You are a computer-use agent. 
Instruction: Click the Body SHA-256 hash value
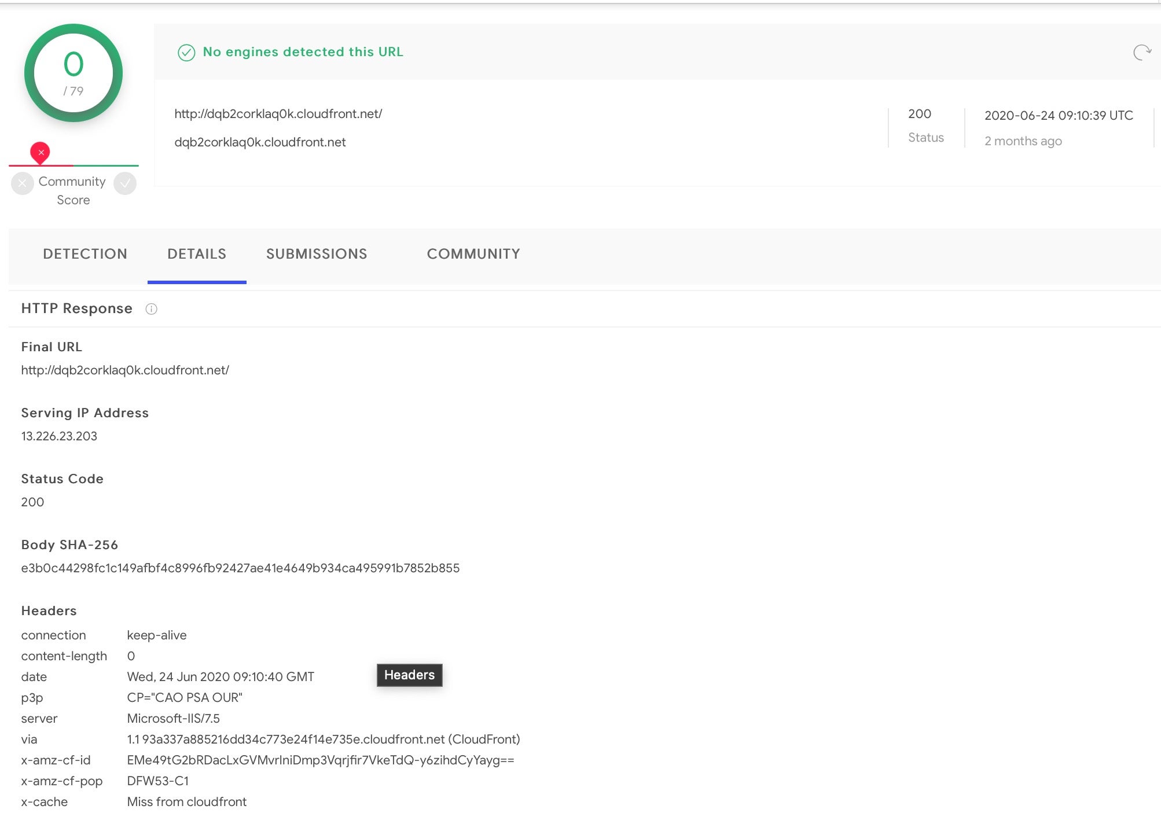tap(240, 568)
